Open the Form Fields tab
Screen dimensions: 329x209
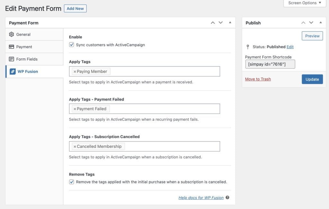coord(34,59)
